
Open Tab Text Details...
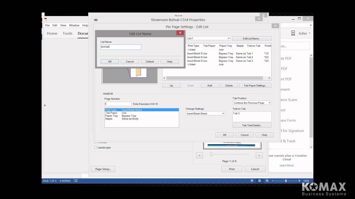click(x=252, y=125)
